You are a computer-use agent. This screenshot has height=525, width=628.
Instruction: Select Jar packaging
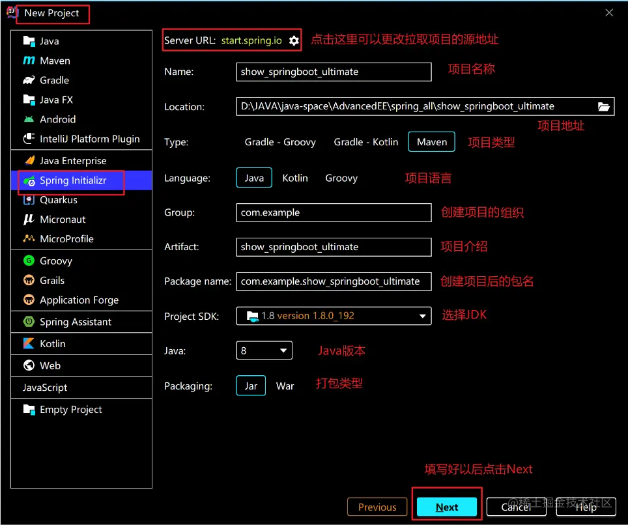point(251,386)
